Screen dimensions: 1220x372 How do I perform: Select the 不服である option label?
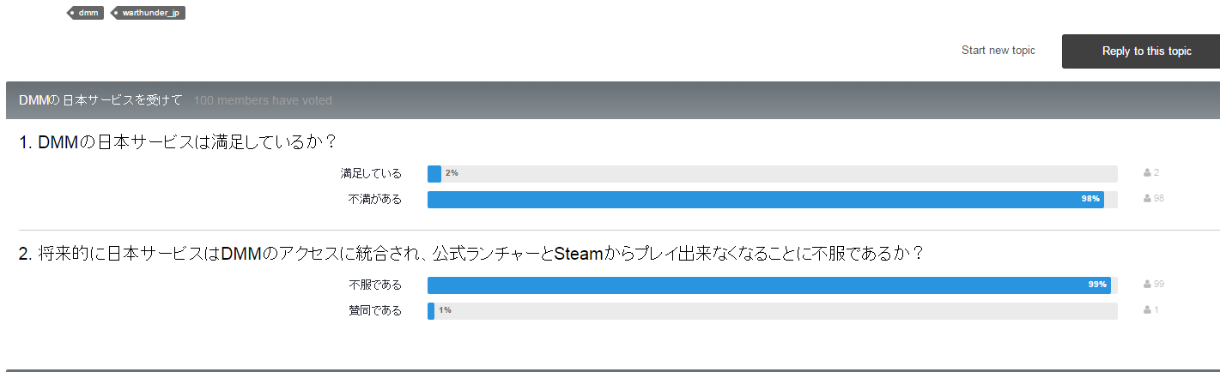pos(375,285)
